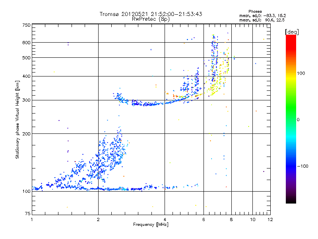Click the x-axis '2' tick label

point(98,219)
